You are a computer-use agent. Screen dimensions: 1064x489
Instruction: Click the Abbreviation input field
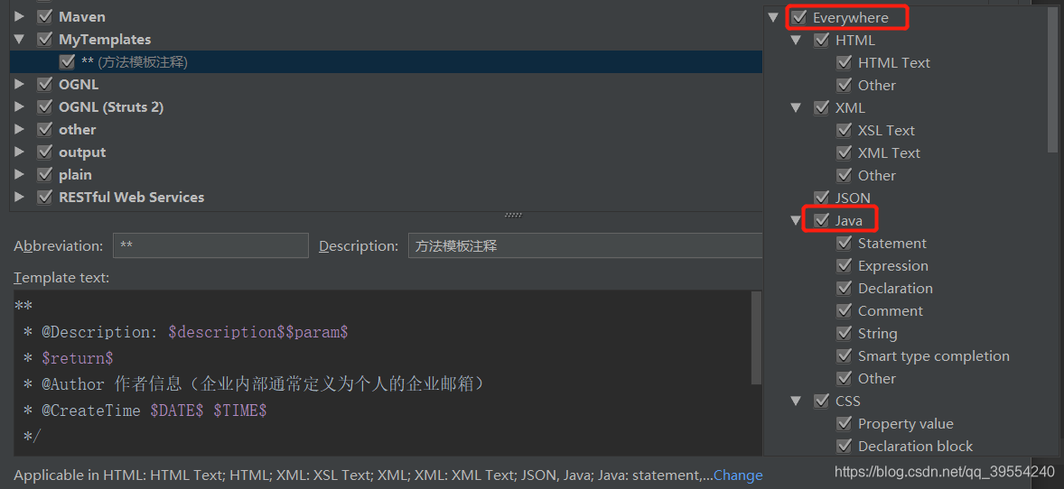click(x=210, y=245)
